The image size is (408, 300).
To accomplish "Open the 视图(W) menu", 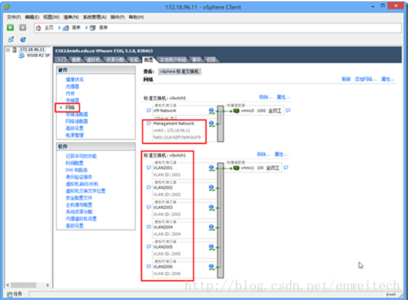I will [51, 17].
